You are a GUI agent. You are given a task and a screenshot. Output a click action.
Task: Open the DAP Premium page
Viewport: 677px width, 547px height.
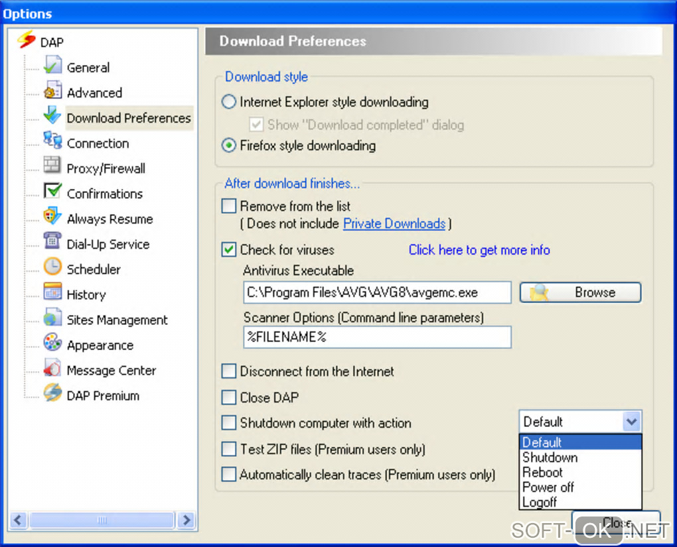(103, 396)
